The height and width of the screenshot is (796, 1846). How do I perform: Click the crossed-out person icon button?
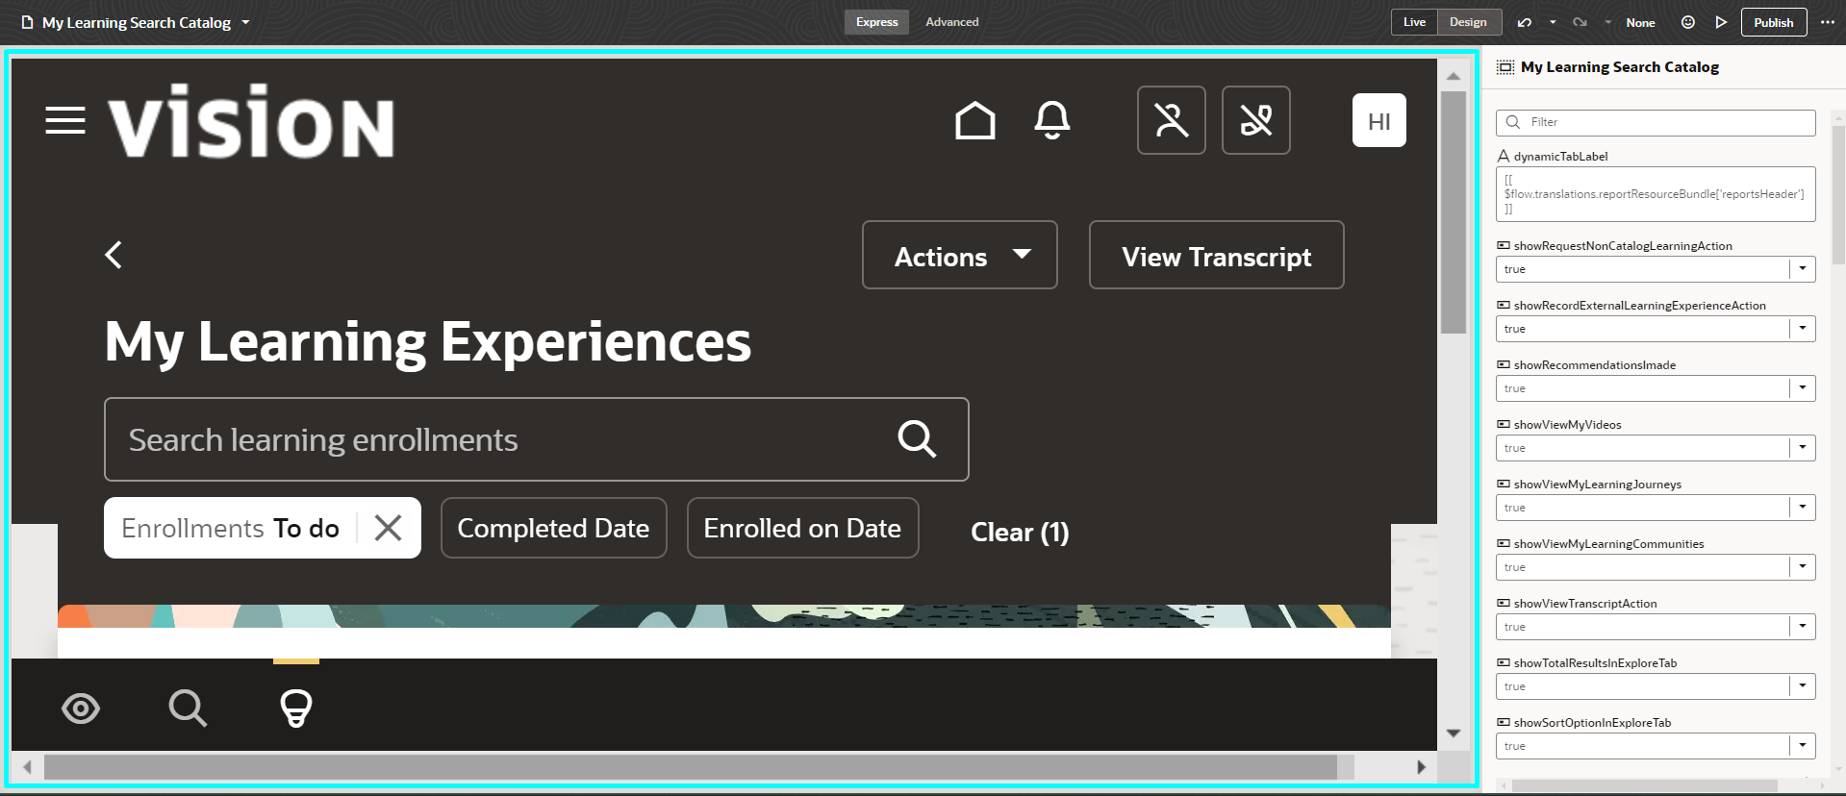click(x=1171, y=120)
